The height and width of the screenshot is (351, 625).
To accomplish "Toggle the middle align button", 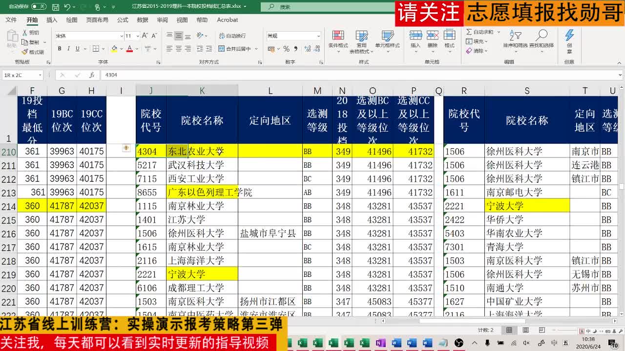I will 179,36.
